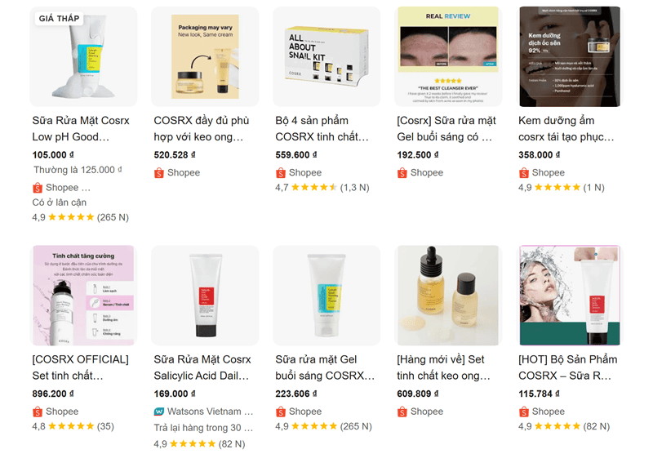The width and height of the screenshot is (653, 454).
Task: Click the Watsons Vietnam store icon
Action: point(159,412)
